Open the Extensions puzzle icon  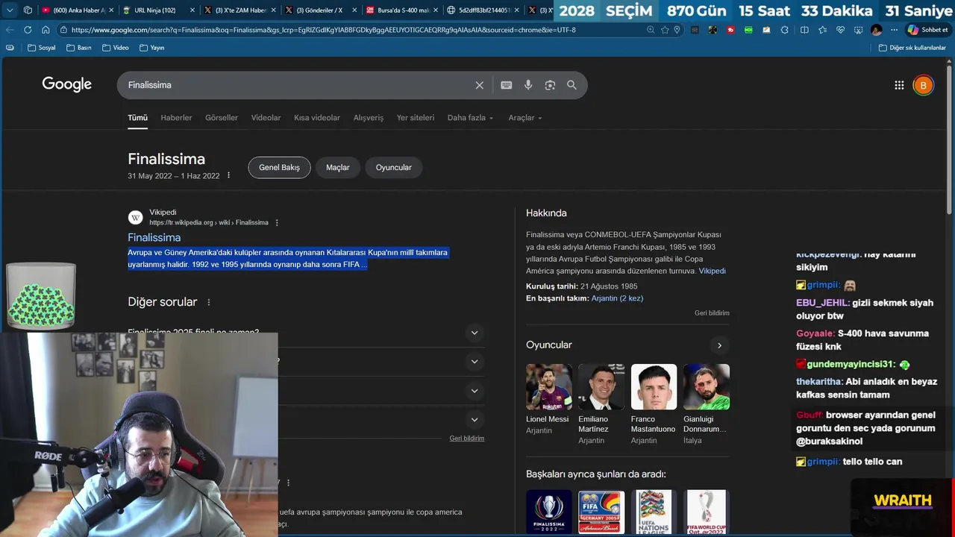784,30
